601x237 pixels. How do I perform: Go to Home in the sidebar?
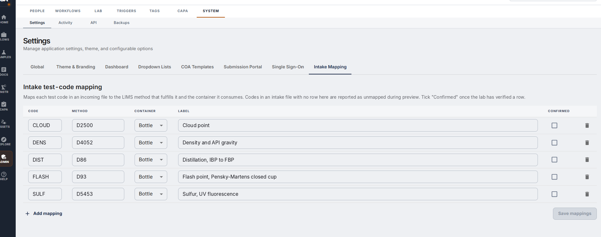coord(4,19)
